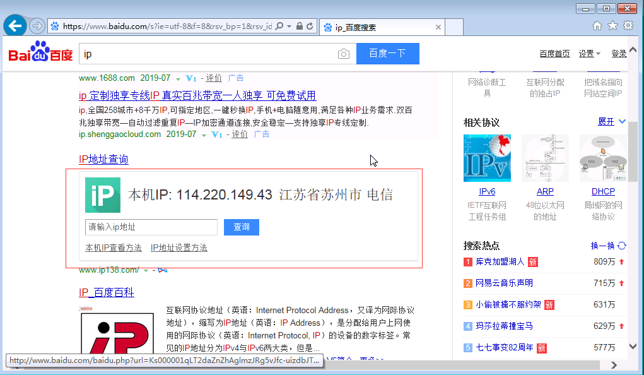This screenshot has width=644, height=375.
Task: Open Favorites star icon
Action: (x=613, y=26)
